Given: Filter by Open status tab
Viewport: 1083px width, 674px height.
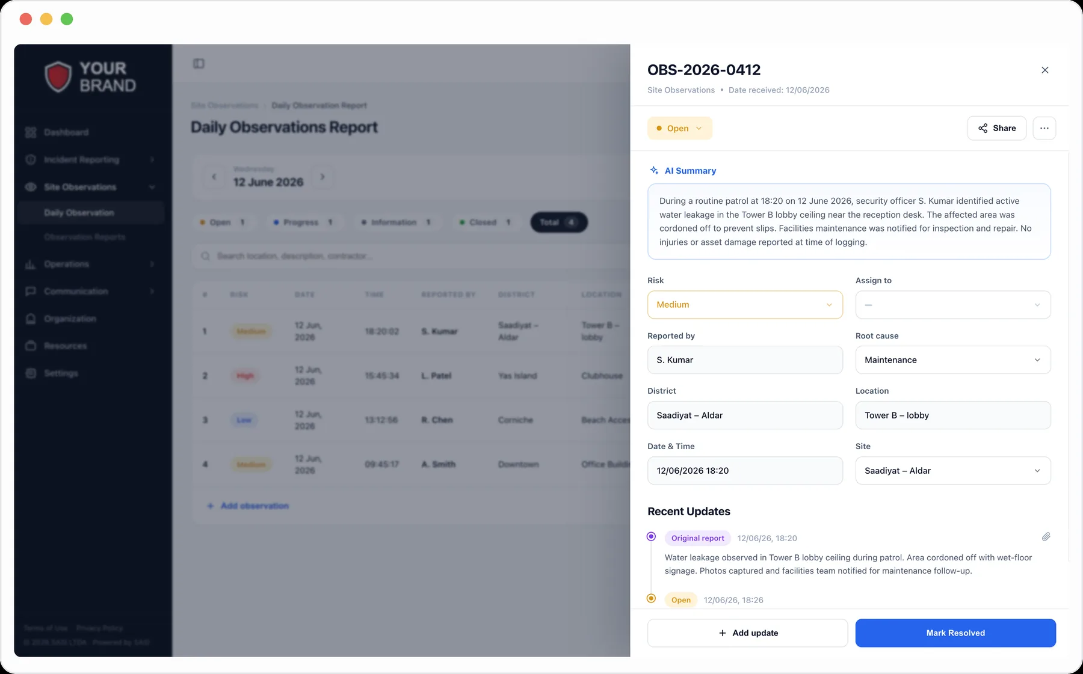Looking at the screenshot, I should tap(223, 222).
